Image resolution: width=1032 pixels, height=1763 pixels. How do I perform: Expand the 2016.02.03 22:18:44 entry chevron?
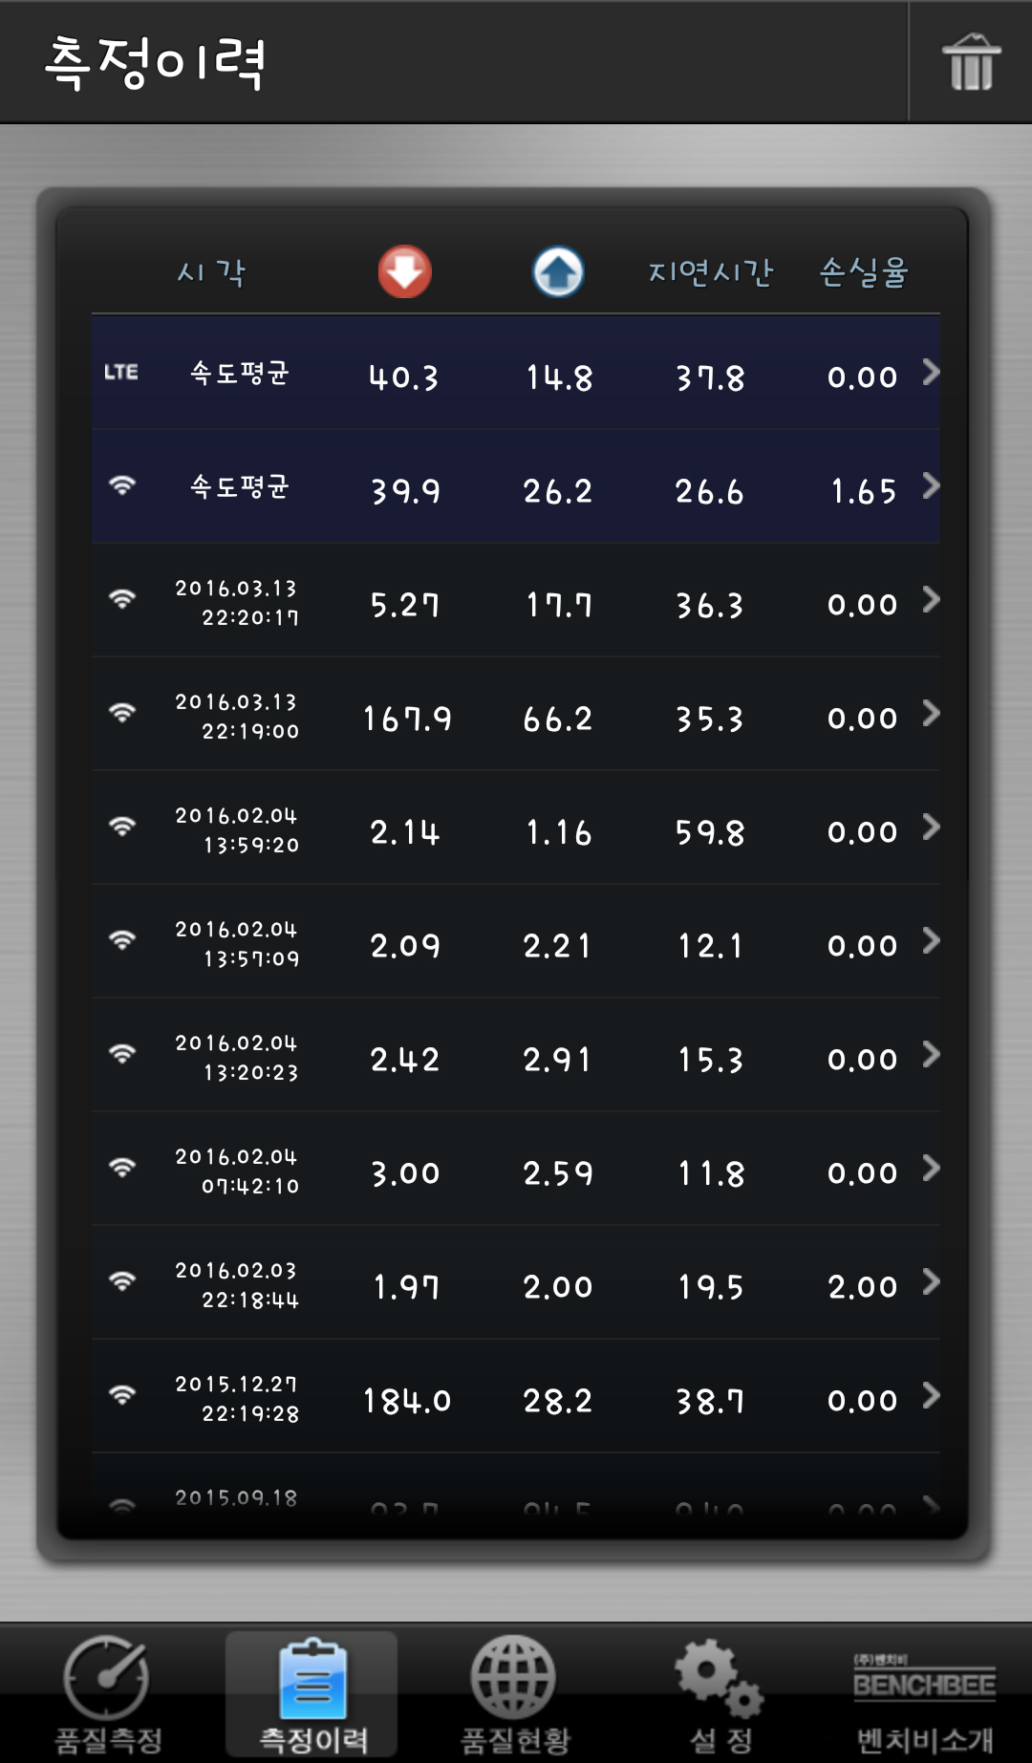[931, 1281]
